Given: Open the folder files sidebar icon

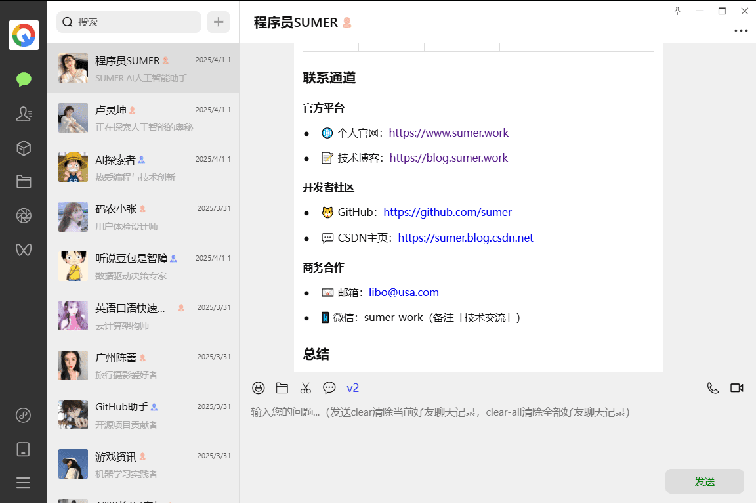Looking at the screenshot, I should (x=24, y=182).
